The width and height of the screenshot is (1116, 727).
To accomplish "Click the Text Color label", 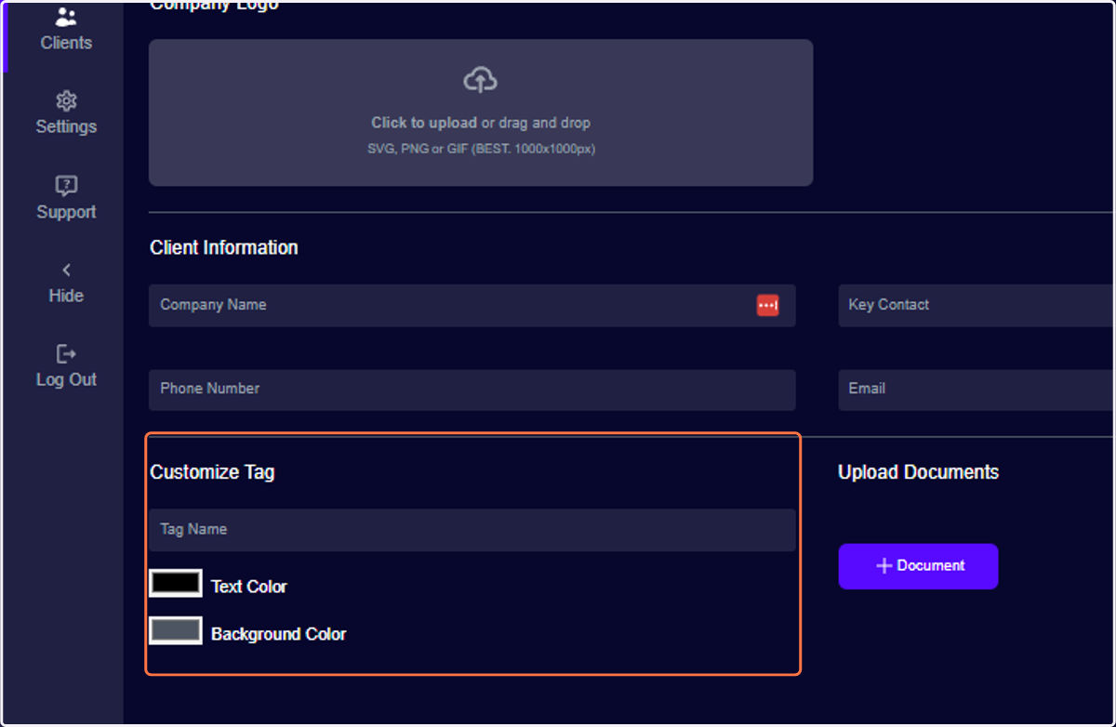I will click(249, 587).
